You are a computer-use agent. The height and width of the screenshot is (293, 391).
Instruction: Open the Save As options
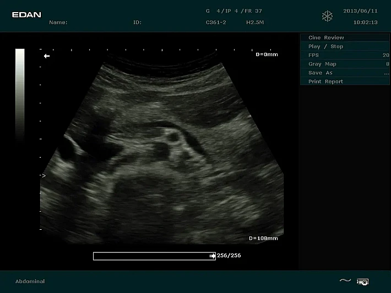point(344,73)
